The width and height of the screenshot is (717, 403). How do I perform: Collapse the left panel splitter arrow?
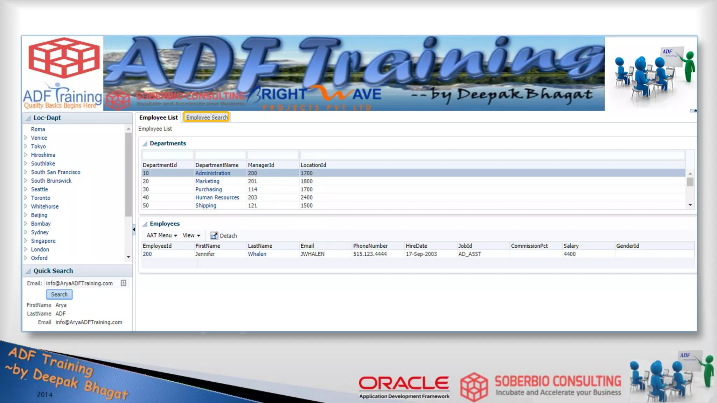point(134,229)
